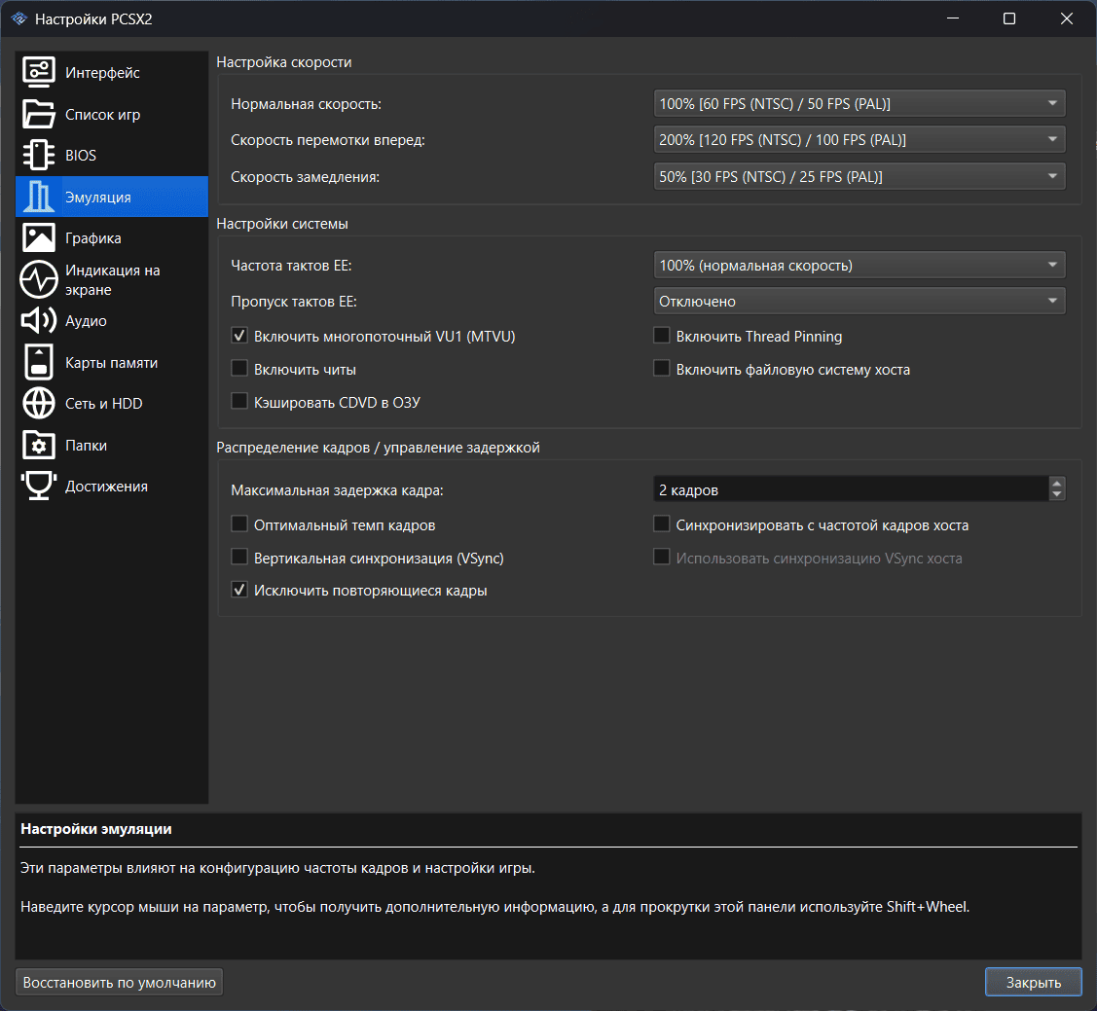Open the Карты памяти icon
Viewport: 1097px width, 1011px height.
point(39,362)
